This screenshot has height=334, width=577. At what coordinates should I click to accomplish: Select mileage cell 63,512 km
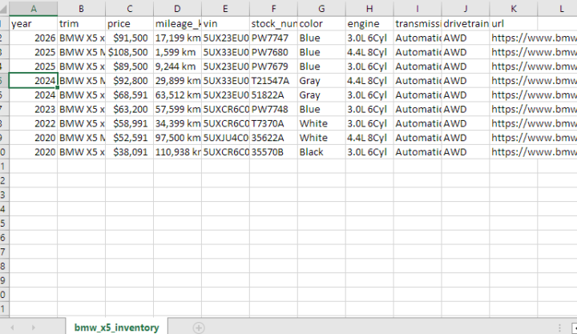click(x=177, y=95)
